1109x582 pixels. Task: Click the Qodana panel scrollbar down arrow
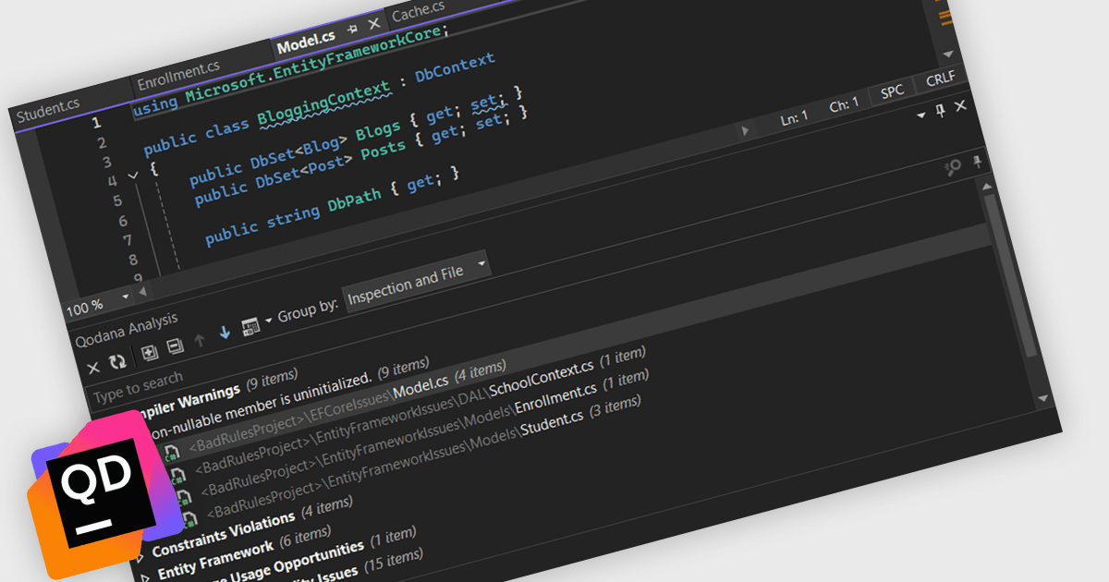(x=1043, y=398)
